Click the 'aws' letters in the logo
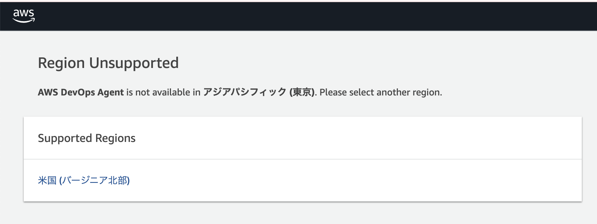The width and height of the screenshot is (597, 224). tap(24, 13)
